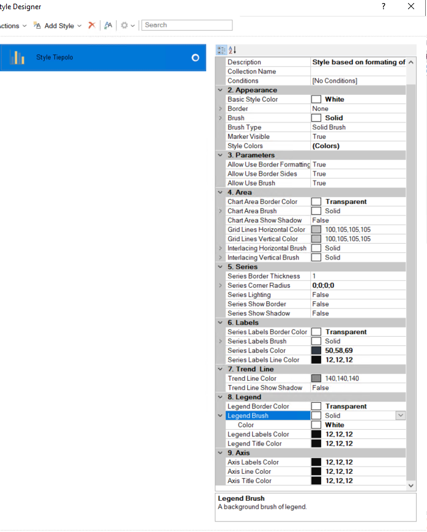Expand the Brush property

click(220, 118)
